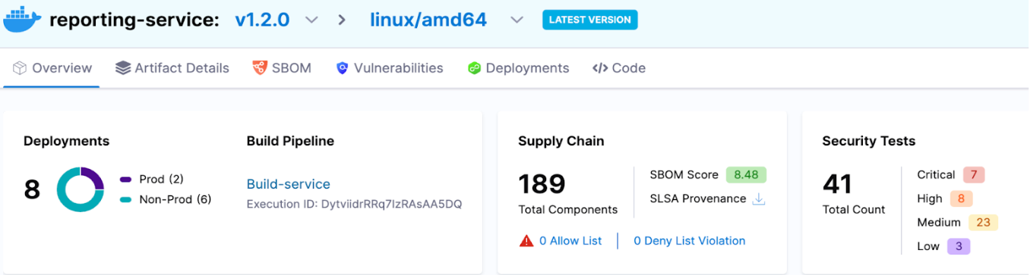Image resolution: width=1030 pixels, height=275 pixels.
Task: Click the Code brackets icon
Action: [x=600, y=68]
